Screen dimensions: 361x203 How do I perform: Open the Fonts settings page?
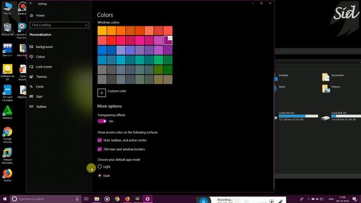point(37,86)
